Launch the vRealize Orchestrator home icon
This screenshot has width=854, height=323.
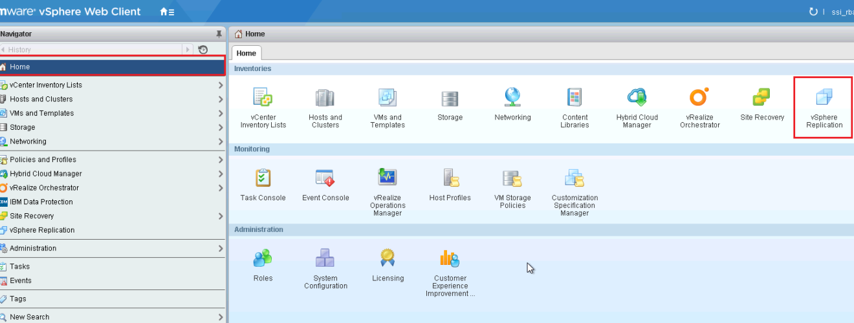pyautogui.click(x=699, y=97)
